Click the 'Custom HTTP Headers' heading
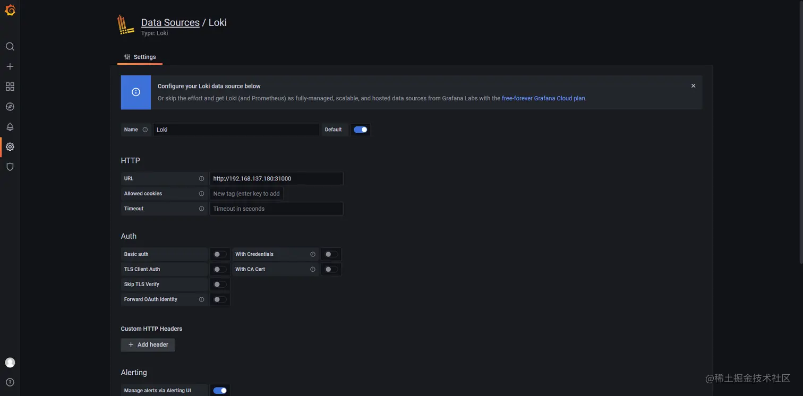The image size is (803, 396). 151,329
